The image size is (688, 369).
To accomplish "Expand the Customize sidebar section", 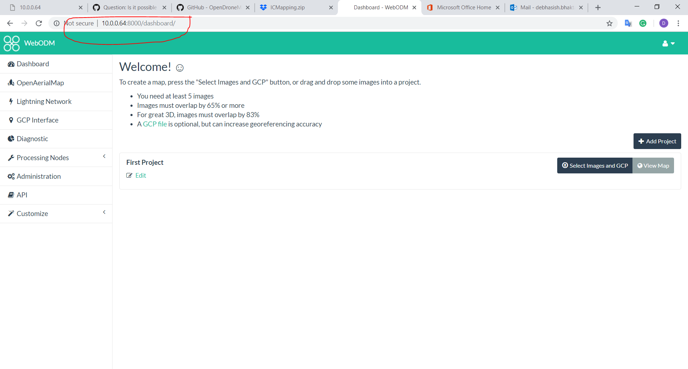I will coord(104,212).
